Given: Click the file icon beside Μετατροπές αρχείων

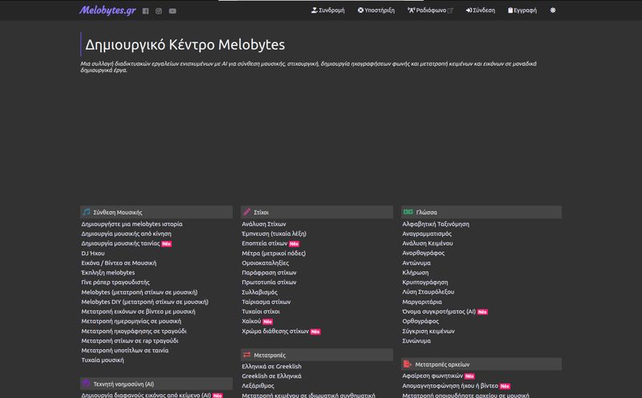Looking at the screenshot, I should click(407, 363).
